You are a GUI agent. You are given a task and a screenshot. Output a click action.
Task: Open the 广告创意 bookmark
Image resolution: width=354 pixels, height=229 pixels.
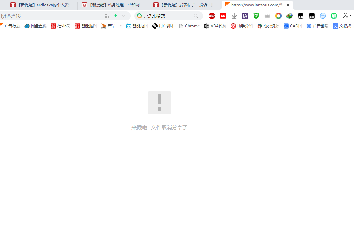pos(317,26)
